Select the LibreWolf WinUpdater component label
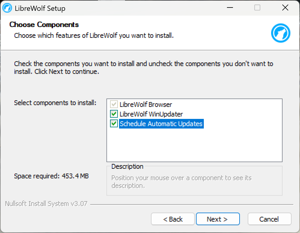The width and height of the screenshot is (300, 233). [151, 114]
